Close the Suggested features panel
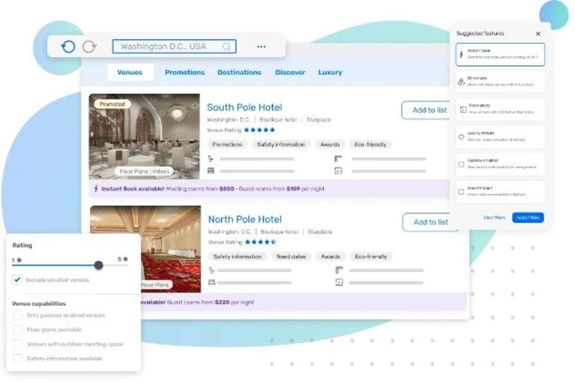575x383 pixels. (538, 34)
